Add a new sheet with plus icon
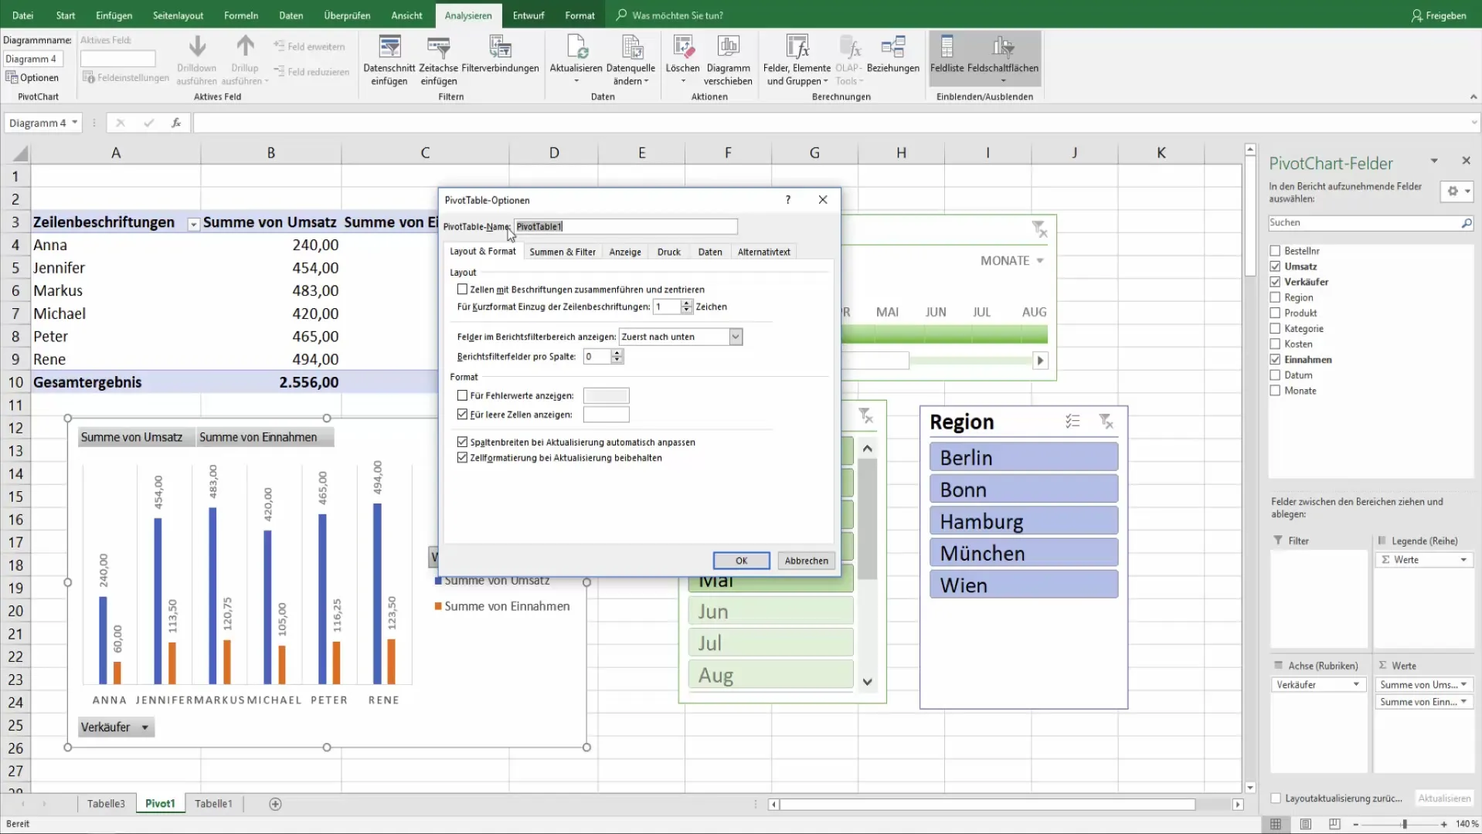Screen dimensions: 1482x834 coord(275,804)
